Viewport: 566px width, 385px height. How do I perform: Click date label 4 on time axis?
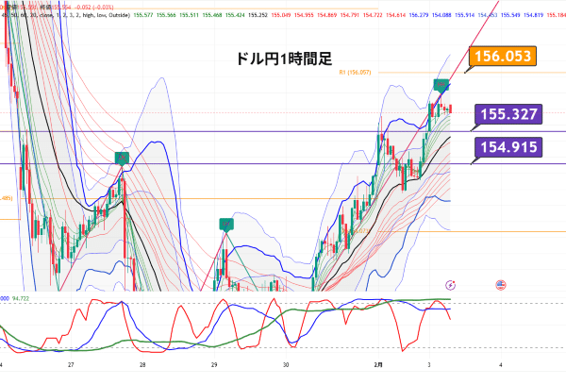click(501, 365)
